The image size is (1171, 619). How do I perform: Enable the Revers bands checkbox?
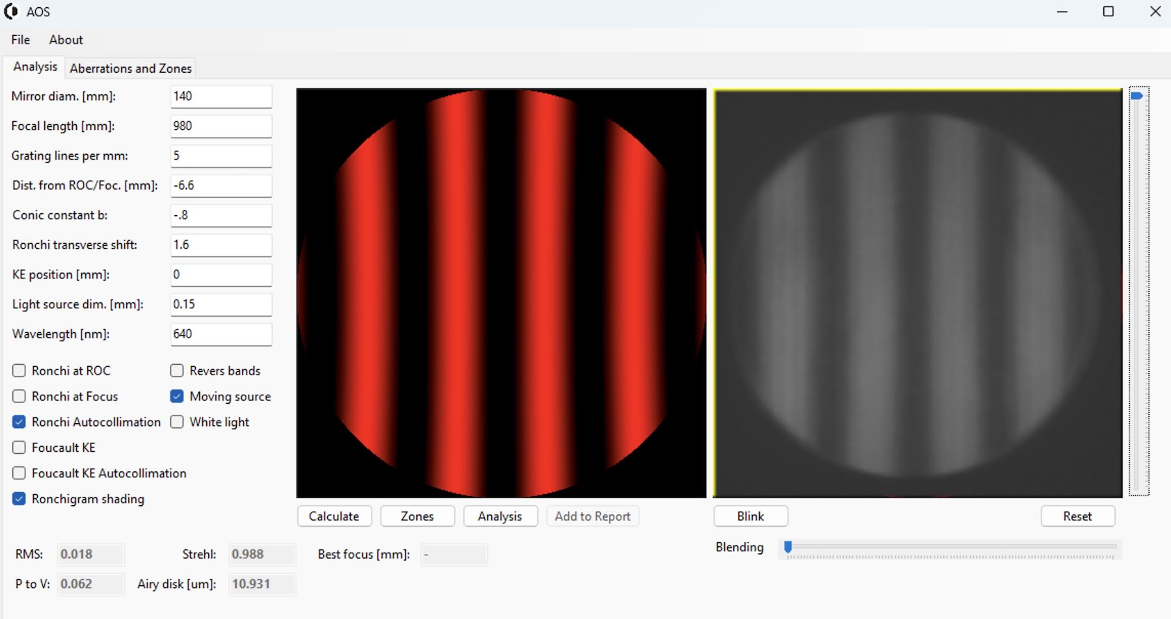click(177, 371)
